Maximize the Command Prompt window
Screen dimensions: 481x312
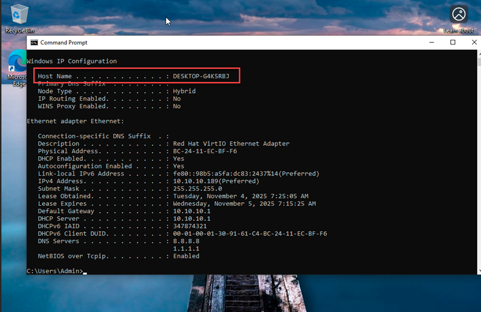(453, 42)
